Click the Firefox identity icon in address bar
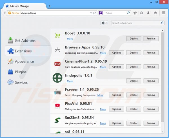The image size is (169, 138). tap(10, 13)
